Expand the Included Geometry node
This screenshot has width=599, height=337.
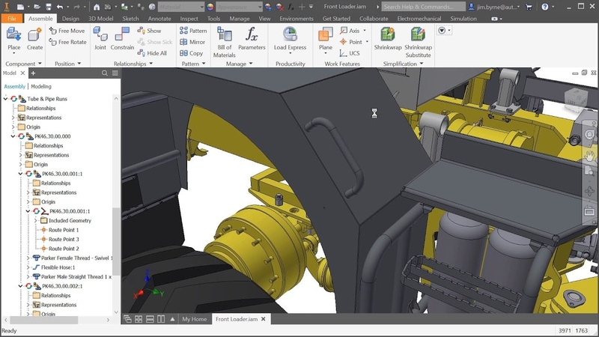(36, 221)
